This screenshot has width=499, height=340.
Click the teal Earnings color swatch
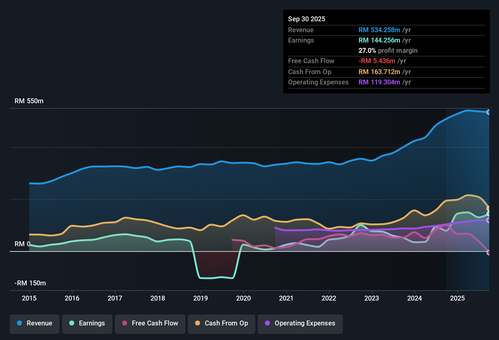pos(72,323)
